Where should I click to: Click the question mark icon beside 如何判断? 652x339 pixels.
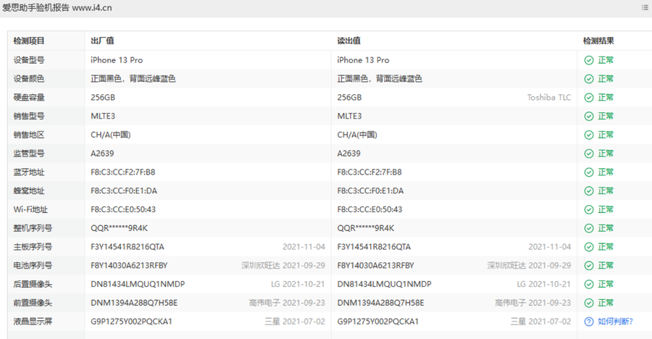coord(589,322)
